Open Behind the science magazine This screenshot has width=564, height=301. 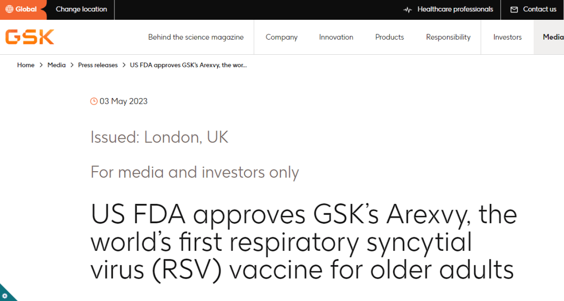pos(196,37)
